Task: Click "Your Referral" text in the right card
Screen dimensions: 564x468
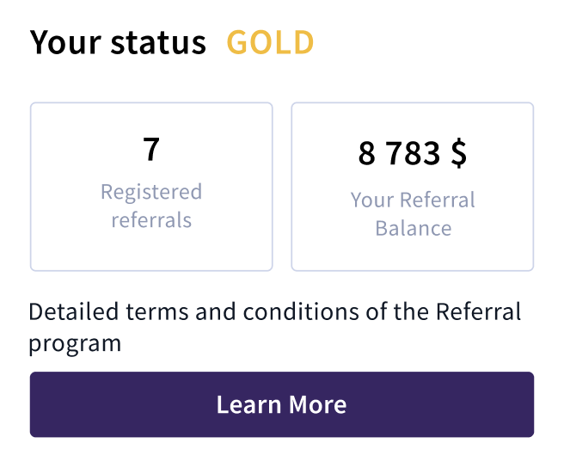Action: 413,200
